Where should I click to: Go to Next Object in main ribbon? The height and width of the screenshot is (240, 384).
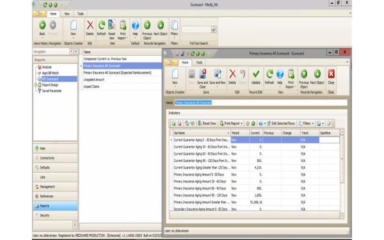(x=161, y=29)
